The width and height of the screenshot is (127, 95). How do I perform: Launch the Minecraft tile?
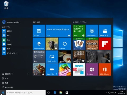coord(92,44)
